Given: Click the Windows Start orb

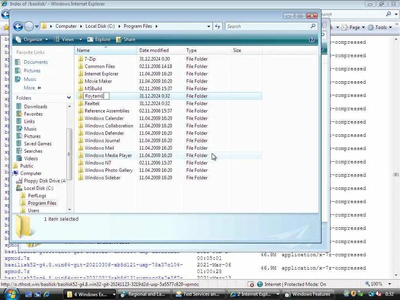Looking at the screenshot, I should (x=11, y=294).
